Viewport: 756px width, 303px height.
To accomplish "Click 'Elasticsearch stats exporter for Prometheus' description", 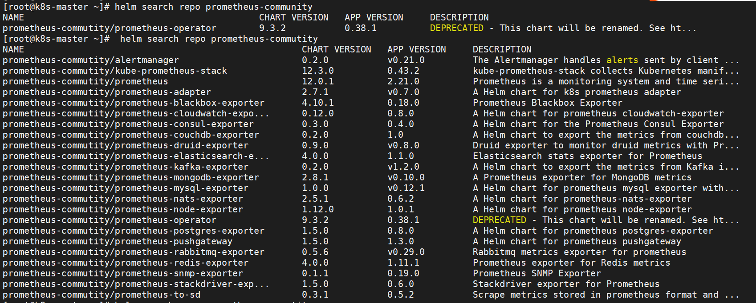I will [x=588, y=156].
